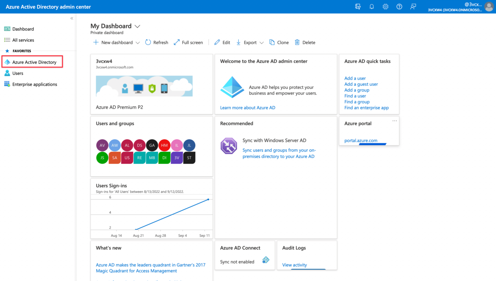
Task: Expand the My Dashboard name dropdown
Action: 138,26
